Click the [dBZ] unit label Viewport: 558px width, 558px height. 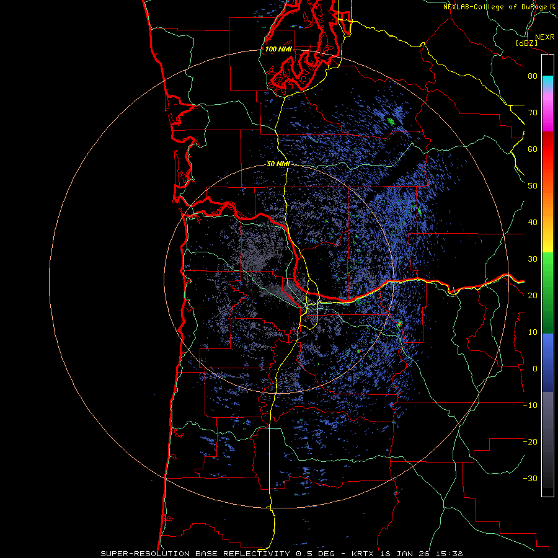pos(526,43)
